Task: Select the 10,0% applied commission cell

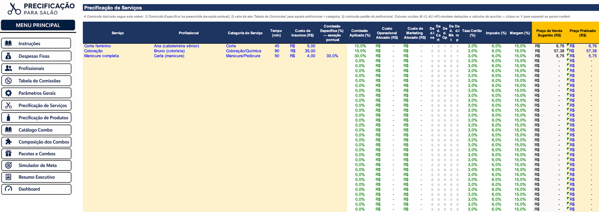Action: click(360, 46)
